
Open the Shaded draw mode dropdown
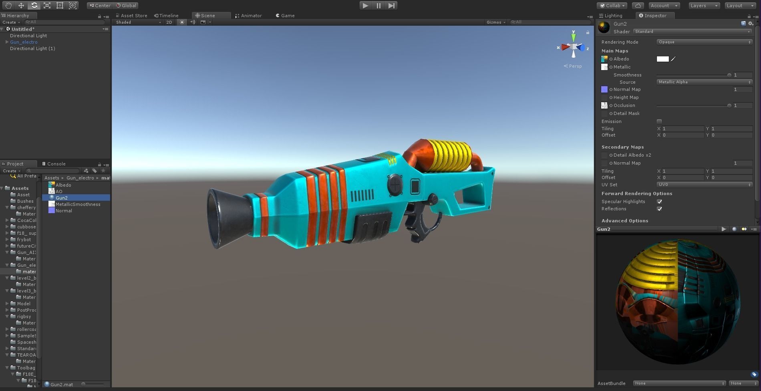click(138, 22)
